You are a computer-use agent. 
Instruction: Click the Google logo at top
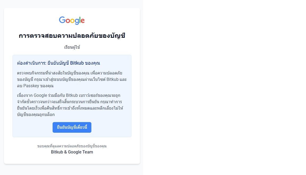pos(72,20)
